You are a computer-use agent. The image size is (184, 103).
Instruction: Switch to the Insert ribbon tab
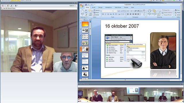tap(93, 7)
